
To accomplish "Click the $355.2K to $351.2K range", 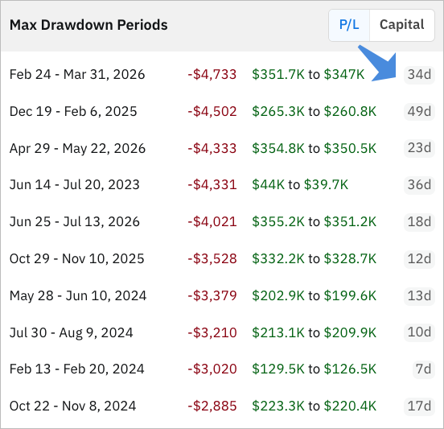I will [x=314, y=222].
